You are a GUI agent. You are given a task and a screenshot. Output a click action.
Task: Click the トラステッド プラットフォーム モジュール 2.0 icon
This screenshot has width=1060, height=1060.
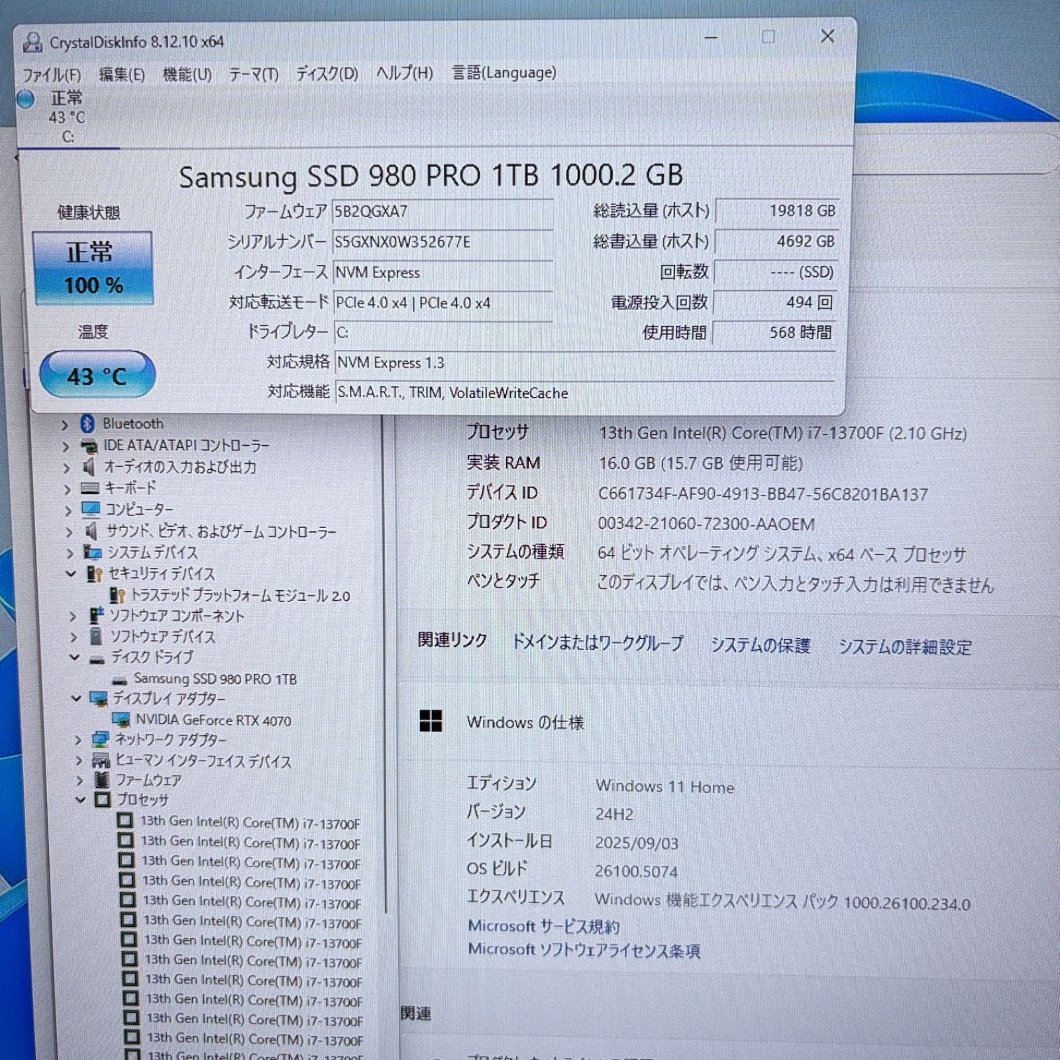tap(117, 595)
